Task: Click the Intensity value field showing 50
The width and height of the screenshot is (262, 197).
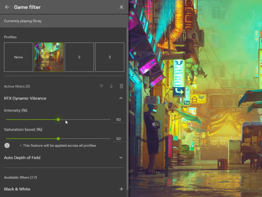Action: (x=119, y=120)
